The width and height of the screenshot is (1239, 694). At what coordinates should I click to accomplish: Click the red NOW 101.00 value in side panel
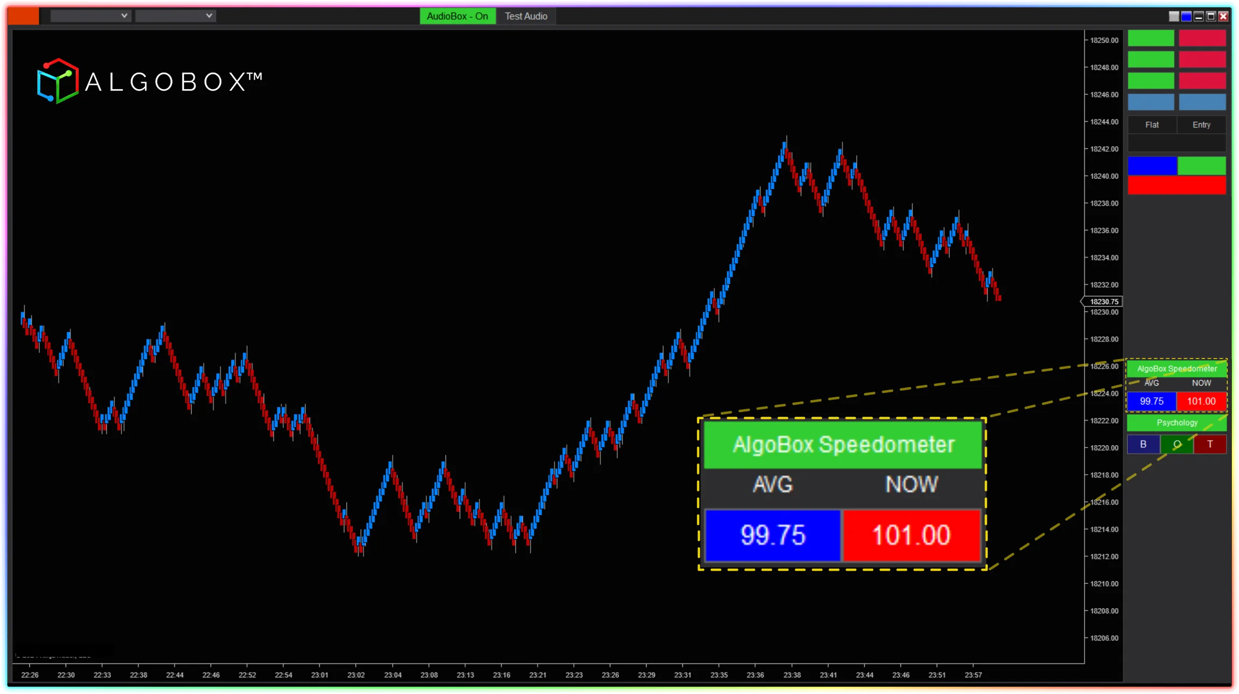tap(1201, 401)
